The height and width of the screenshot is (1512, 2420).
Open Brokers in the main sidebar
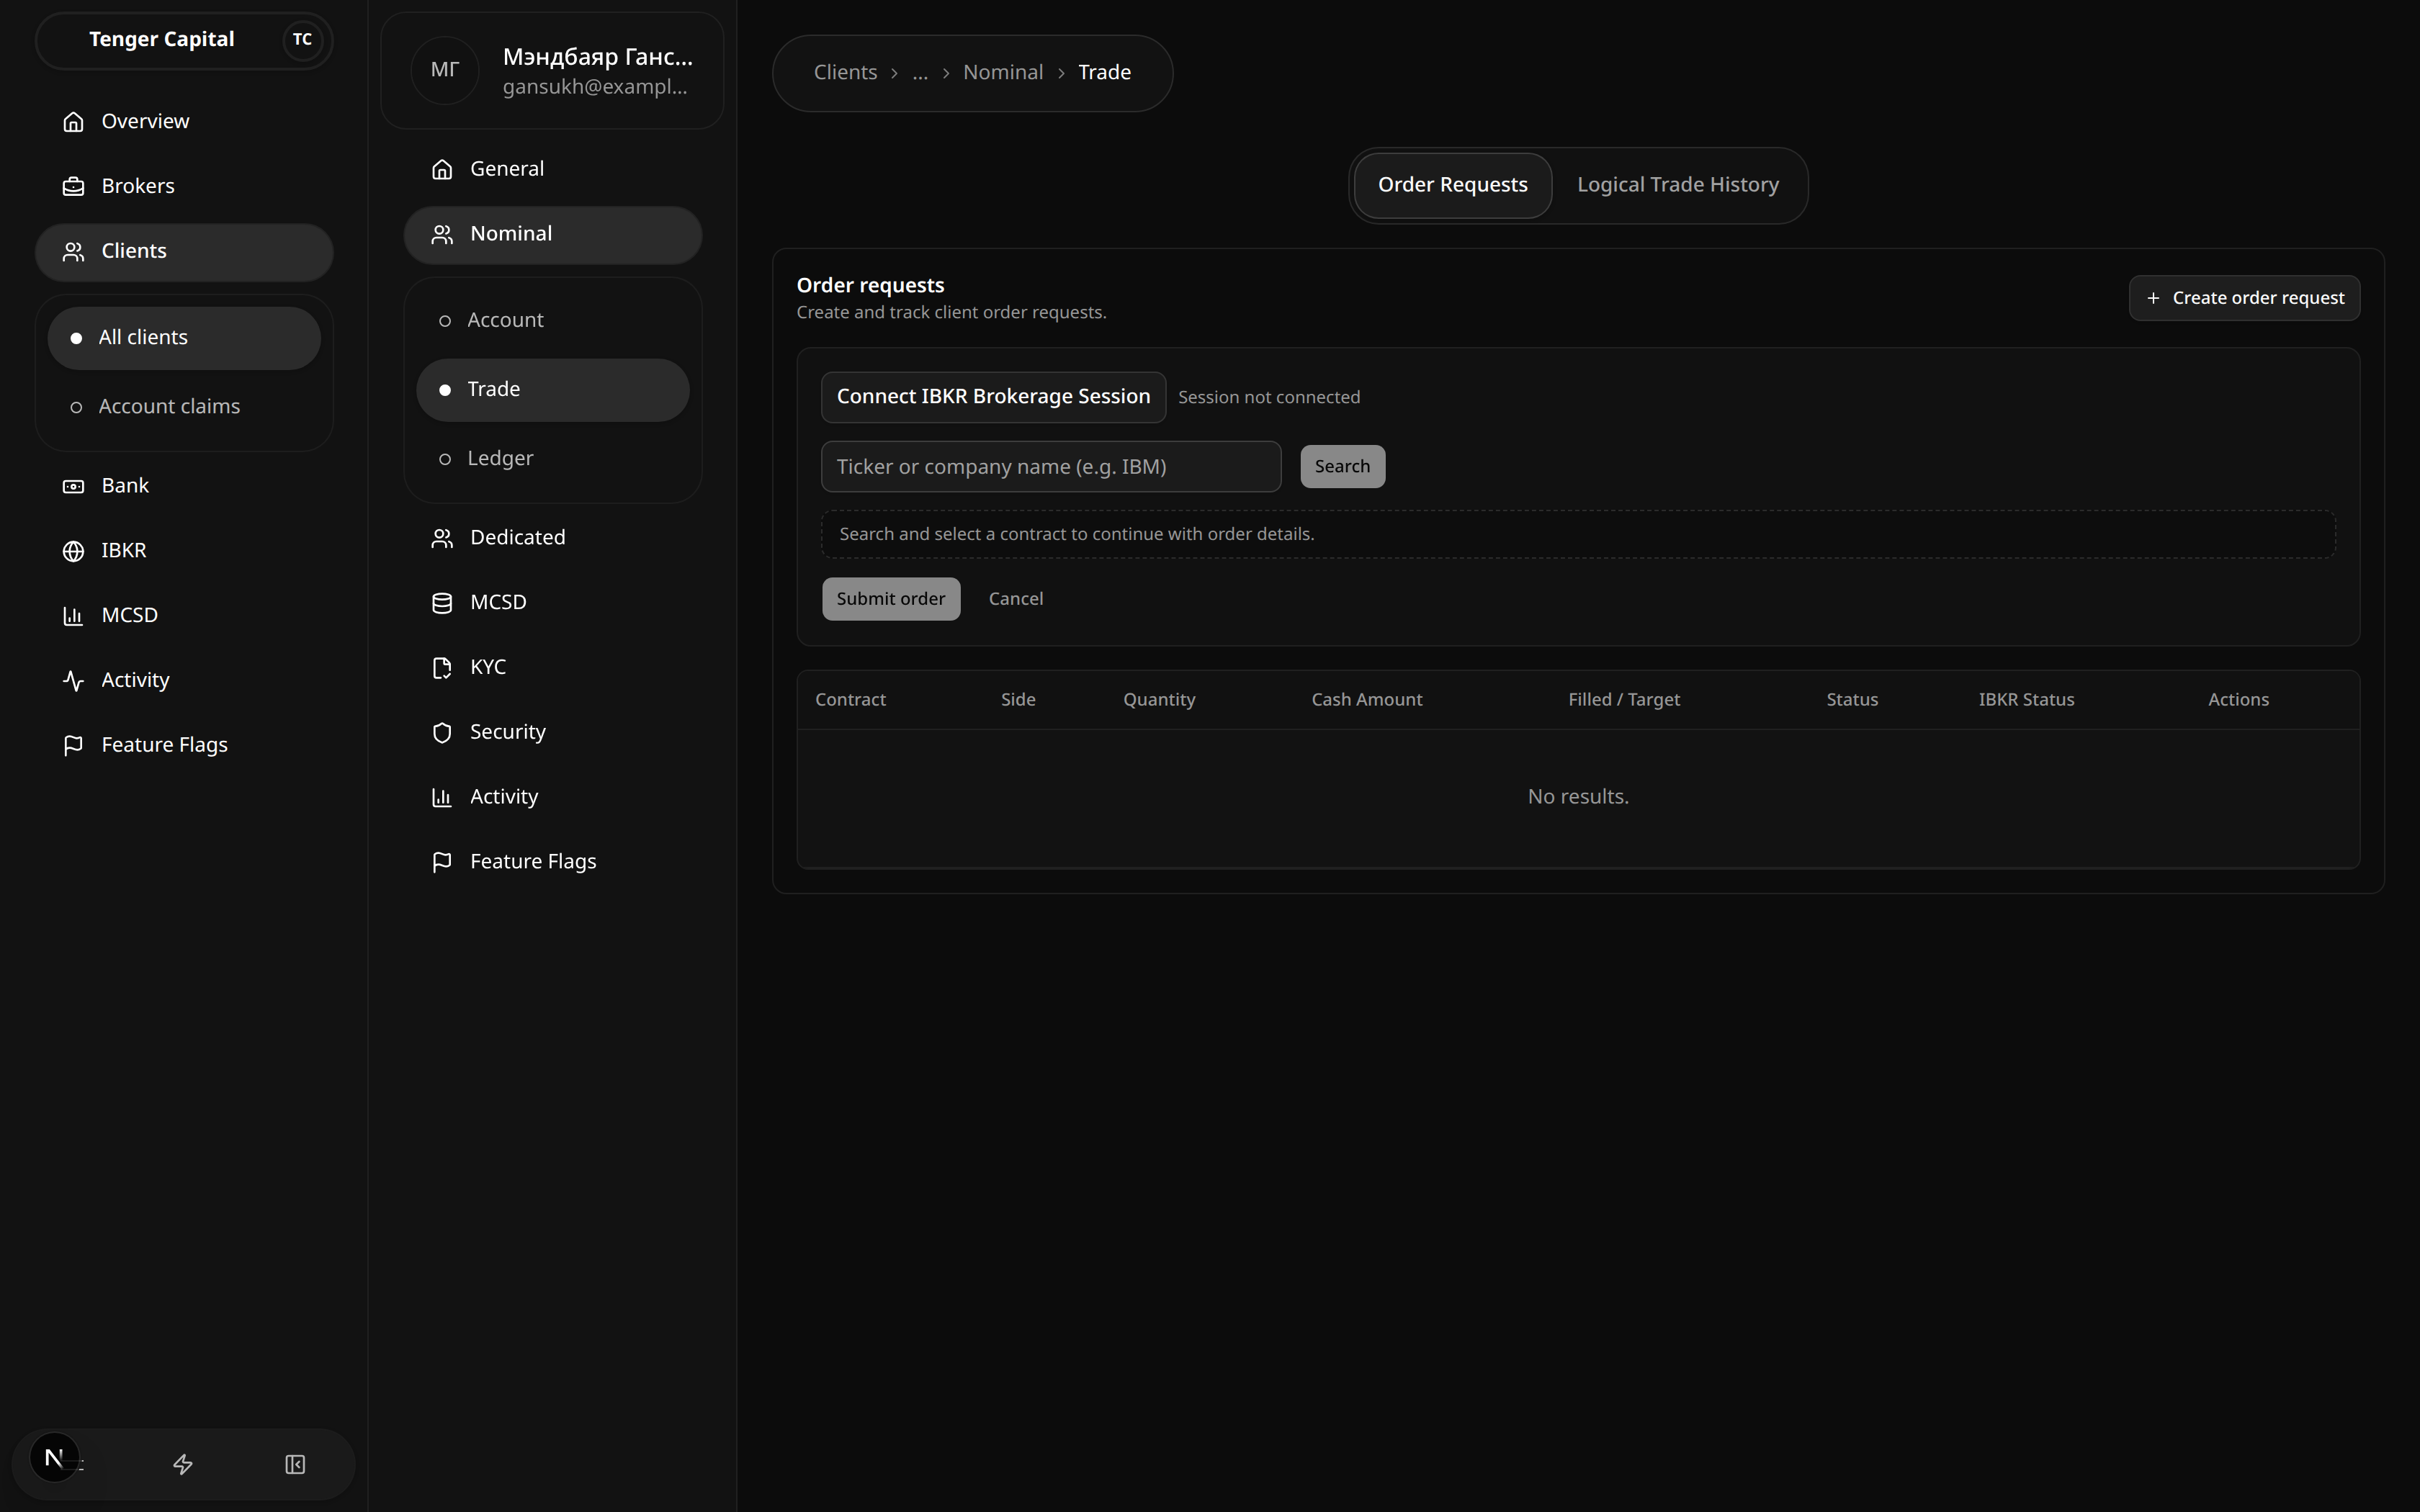184,187
